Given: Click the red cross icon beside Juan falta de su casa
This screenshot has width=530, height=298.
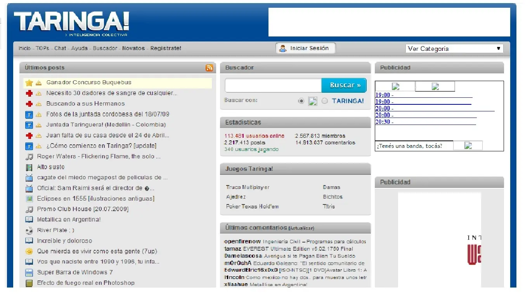Looking at the screenshot, I should [x=29, y=135].
